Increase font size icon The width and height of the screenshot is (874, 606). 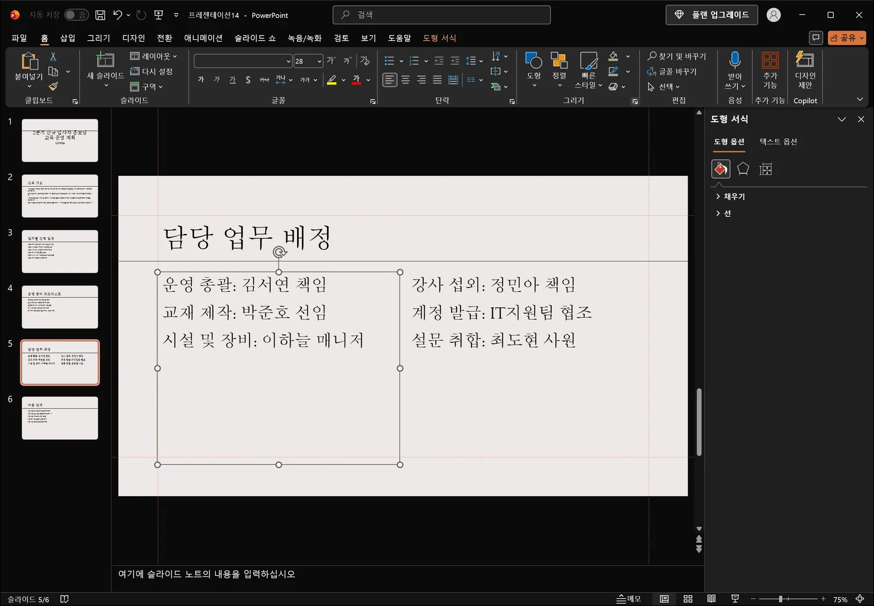pyautogui.click(x=331, y=61)
